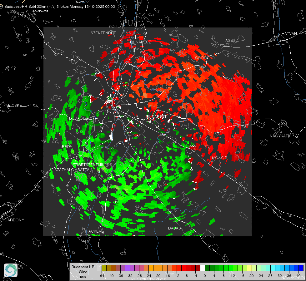Select the ASZOD city label

232,40
